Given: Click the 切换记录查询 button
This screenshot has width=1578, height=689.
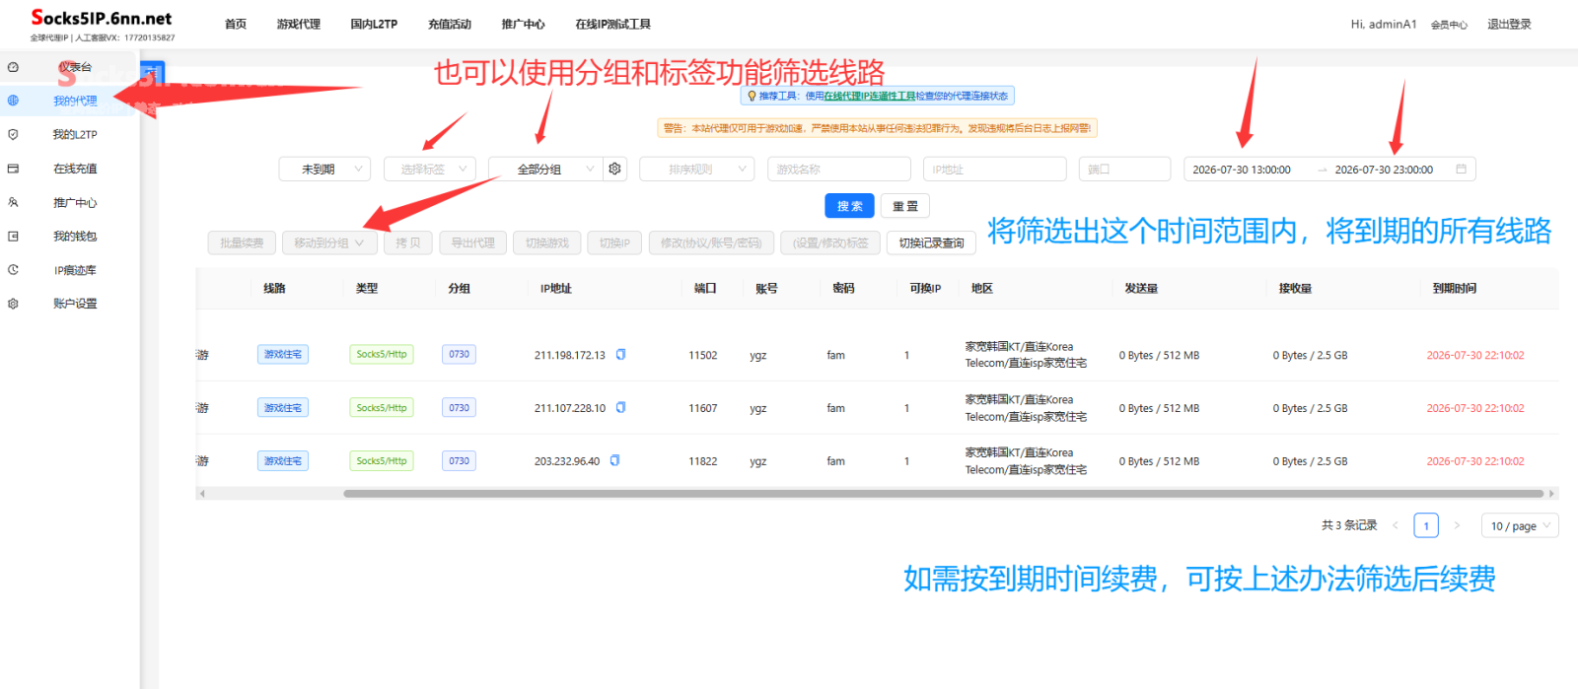Looking at the screenshot, I should pyautogui.click(x=932, y=242).
